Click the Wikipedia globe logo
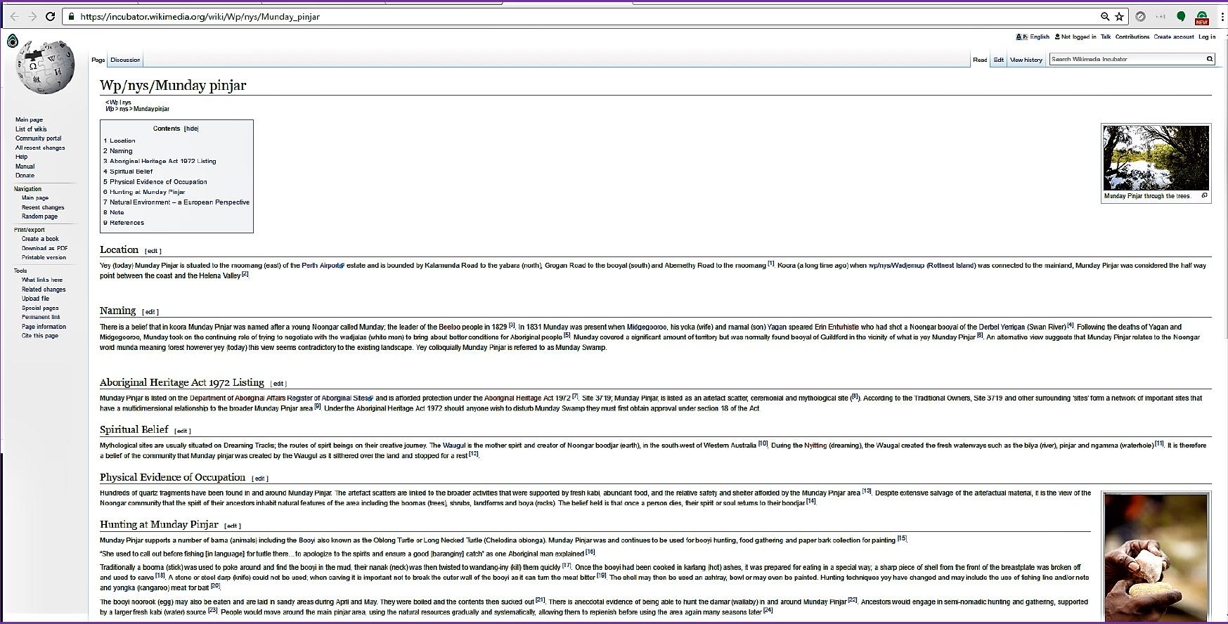Viewport: 1228px width, 624px height. point(46,66)
